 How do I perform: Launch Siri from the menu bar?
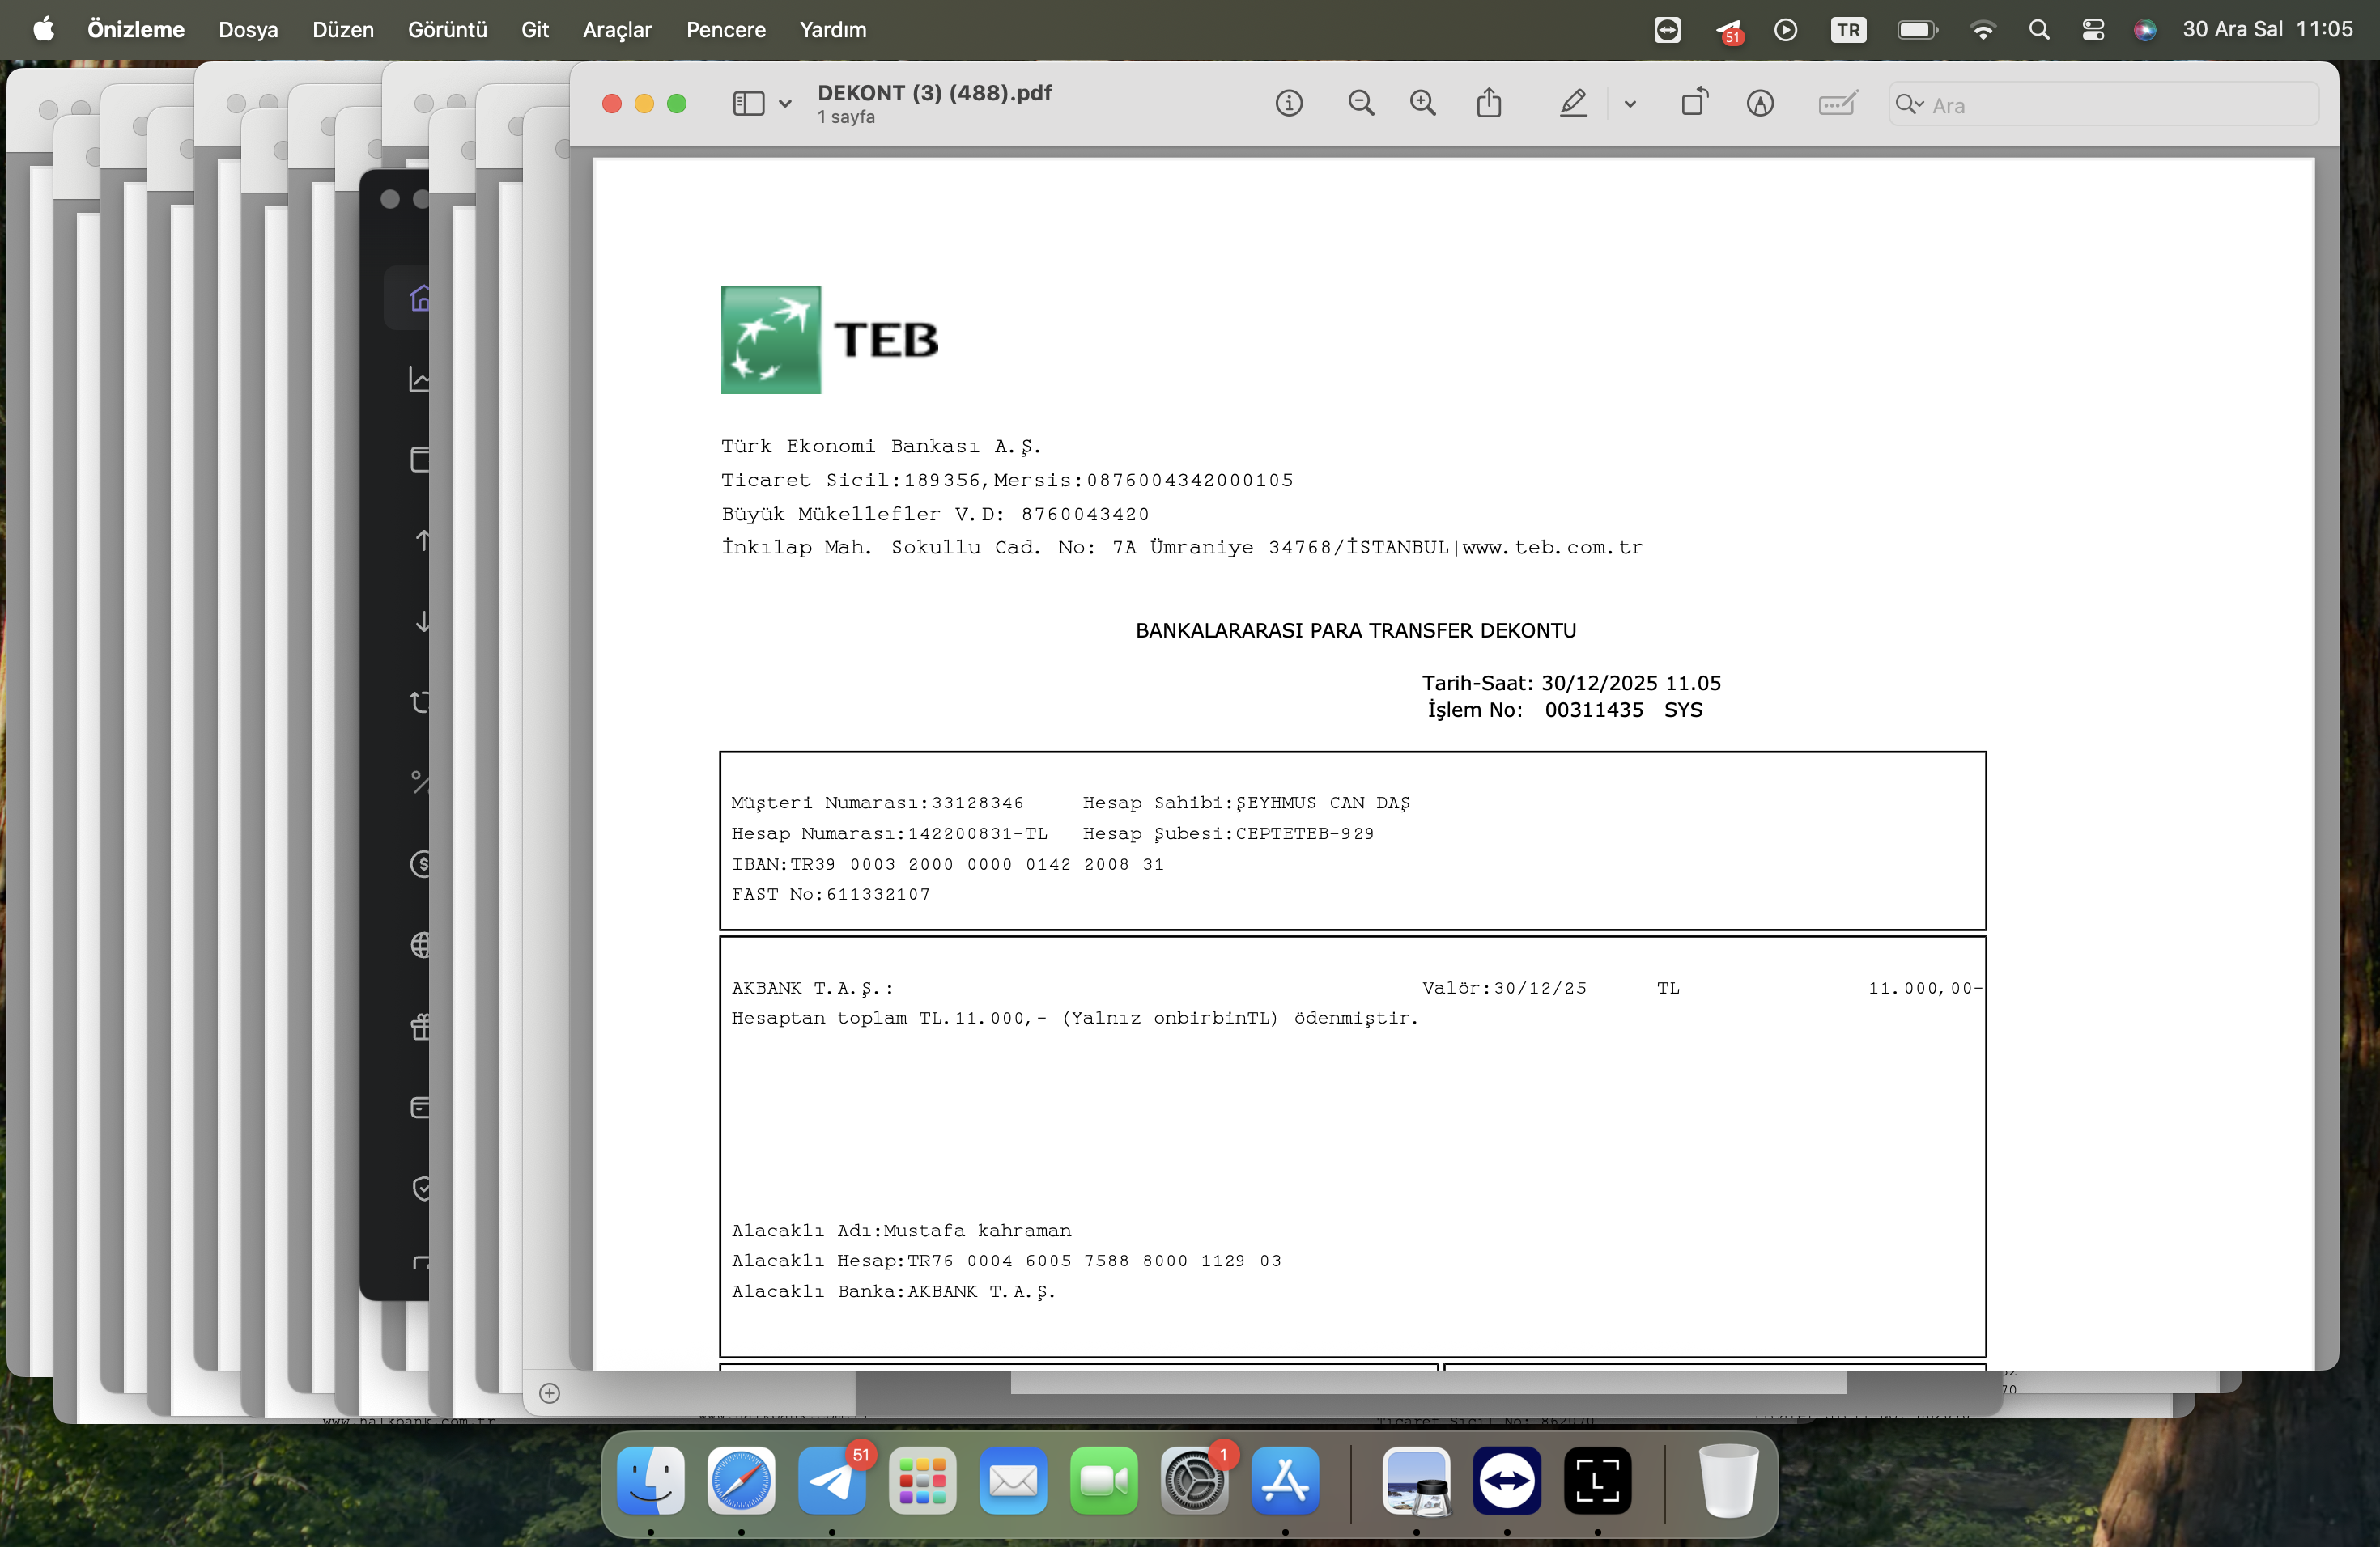point(2144,30)
